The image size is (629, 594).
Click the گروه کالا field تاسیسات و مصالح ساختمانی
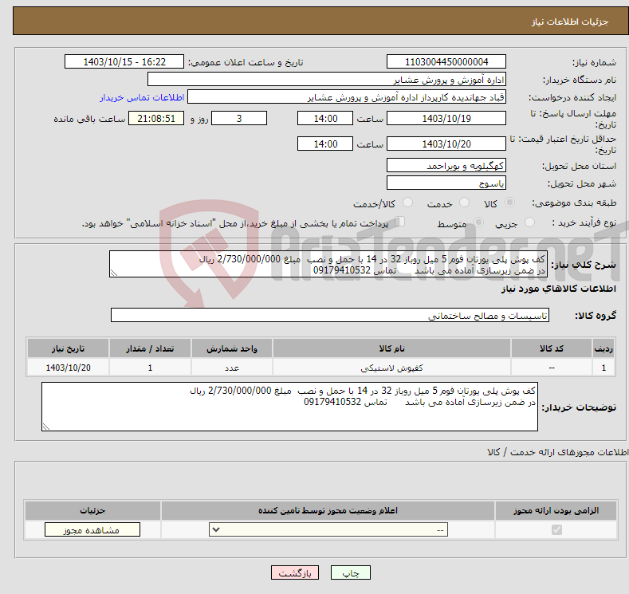330,315
